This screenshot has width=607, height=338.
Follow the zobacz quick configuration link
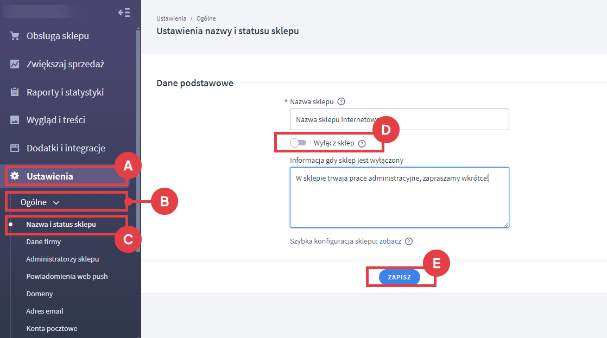click(390, 241)
